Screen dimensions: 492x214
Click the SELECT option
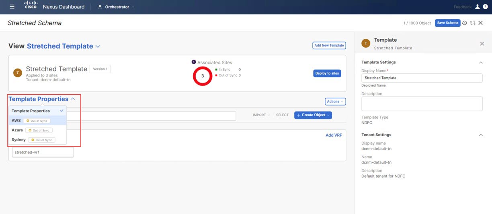pos(282,115)
